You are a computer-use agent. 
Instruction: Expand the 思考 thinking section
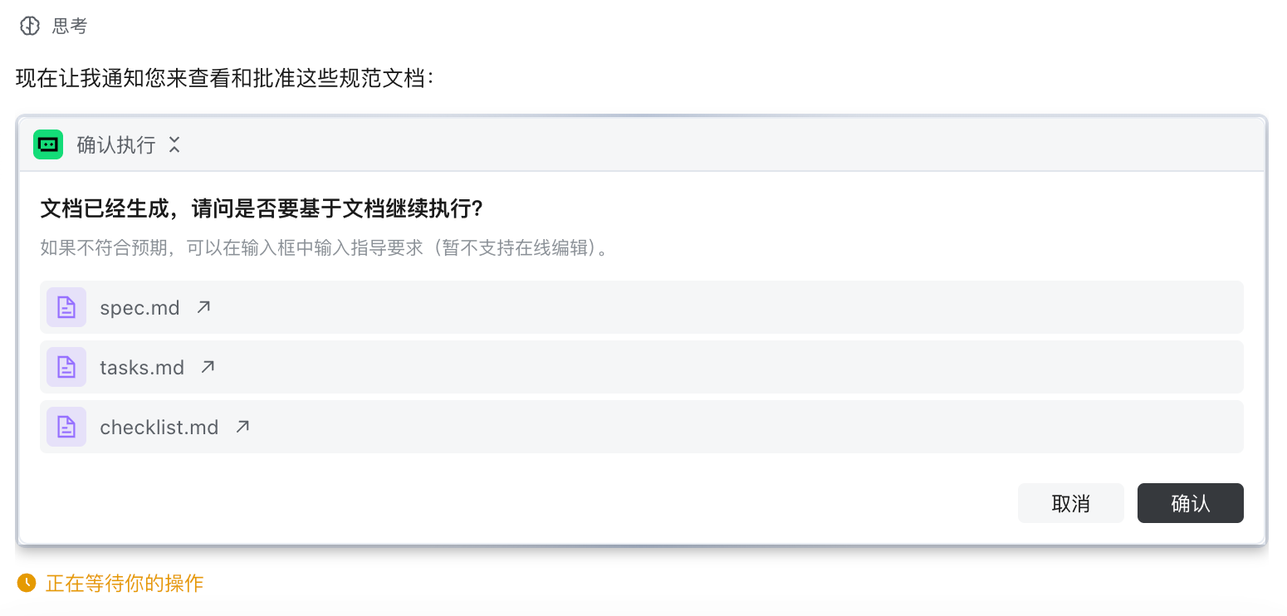click(x=70, y=27)
